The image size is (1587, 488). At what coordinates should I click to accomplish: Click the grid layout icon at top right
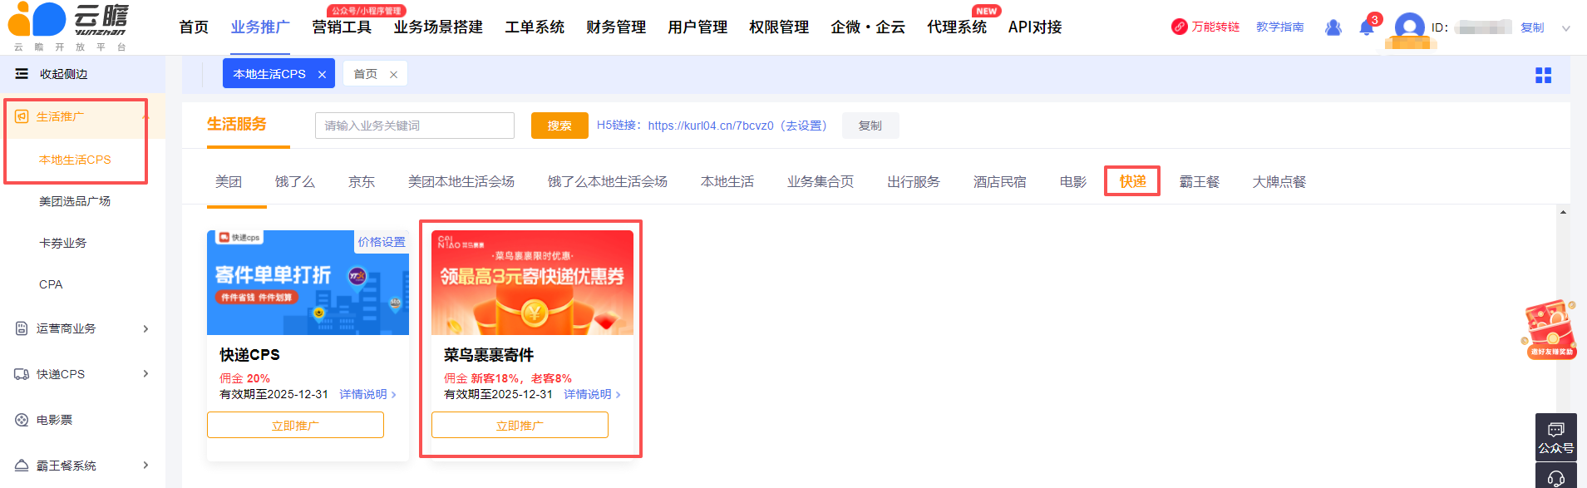click(1543, 76)
